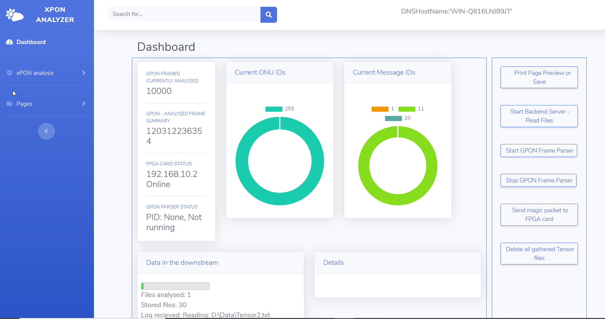Click the downstream data progress bar
The height and width of the screenshot is (319, 605).
pyautogui.click(x=175, y=286)
